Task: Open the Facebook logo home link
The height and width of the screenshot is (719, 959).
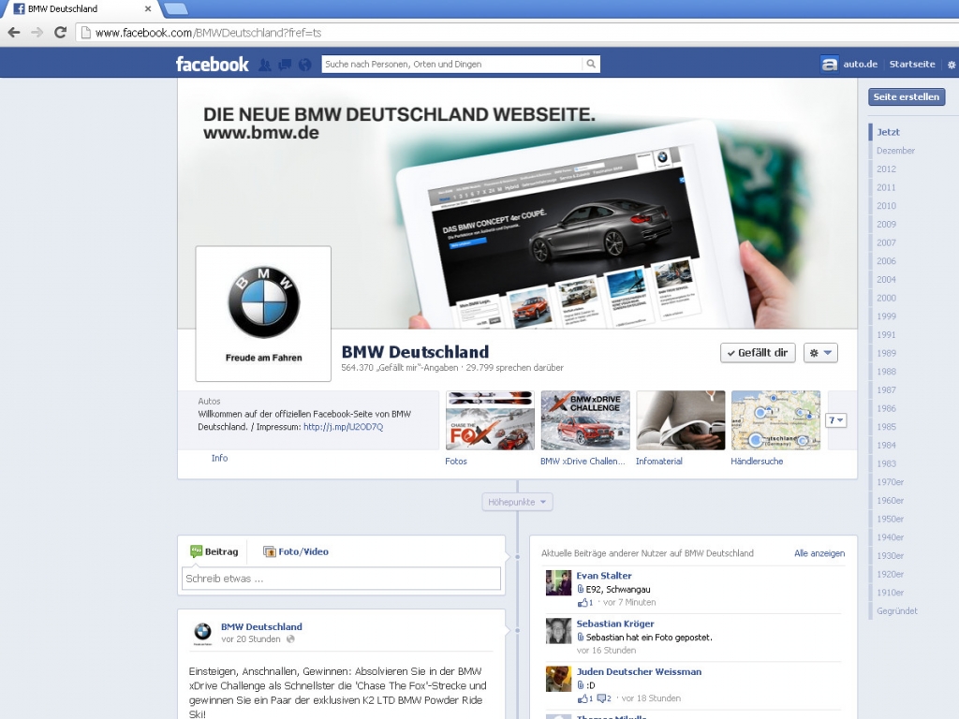Action: coord(213,65)
